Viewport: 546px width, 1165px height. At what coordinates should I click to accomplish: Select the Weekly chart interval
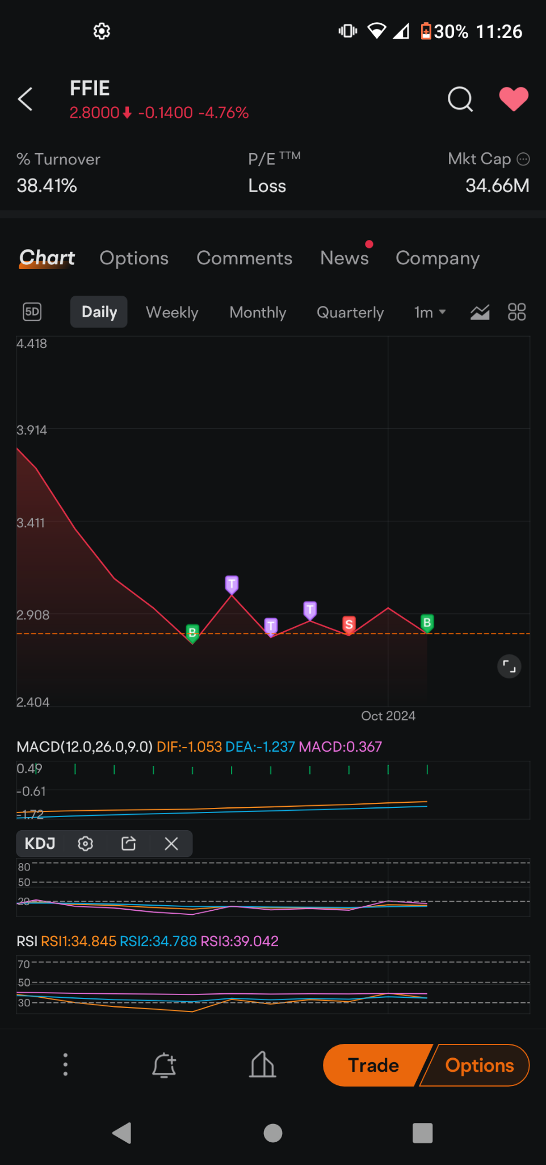point(172,312)
